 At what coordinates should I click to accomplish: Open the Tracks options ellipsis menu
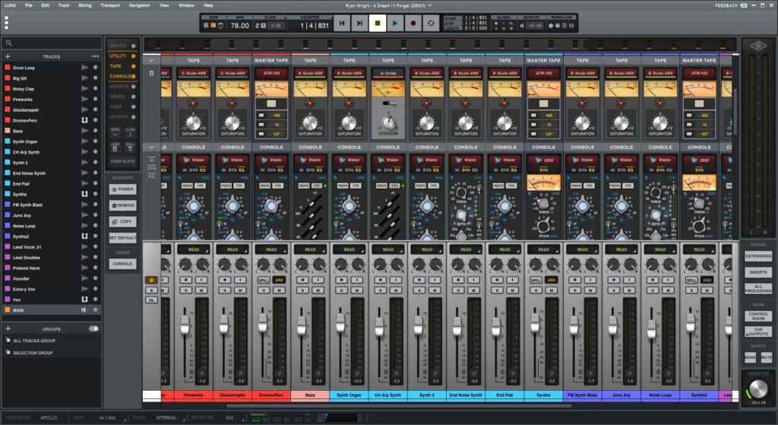[x=95, y=56]
